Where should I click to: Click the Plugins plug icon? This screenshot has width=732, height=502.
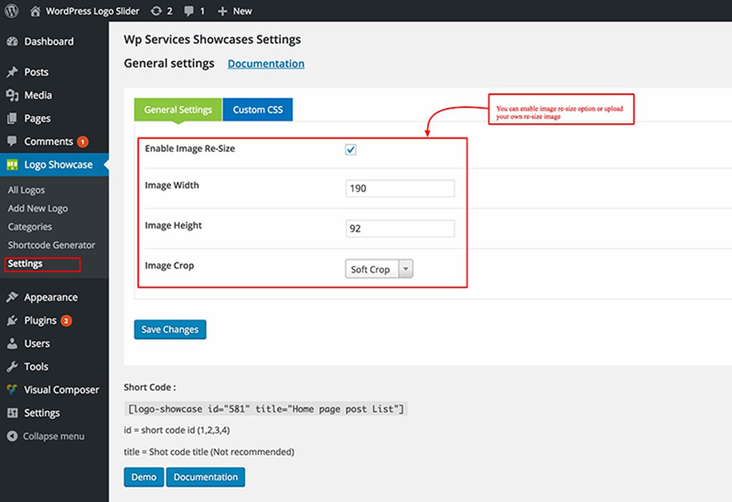click(x=12, y=320)
